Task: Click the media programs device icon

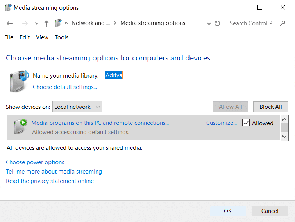Action: (x=20, y=127)
